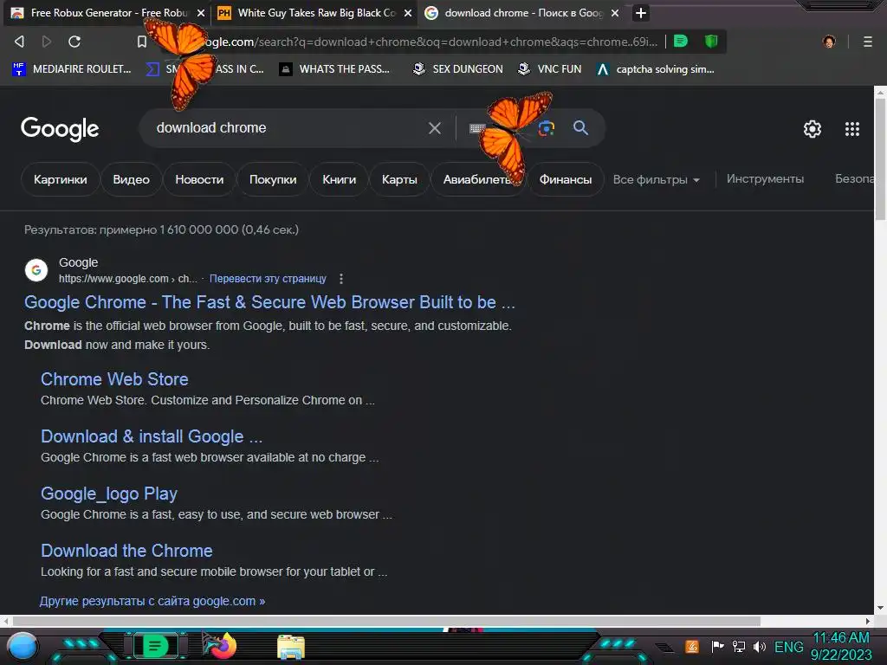Search by image with Google Lens

(x=546, y=128)
